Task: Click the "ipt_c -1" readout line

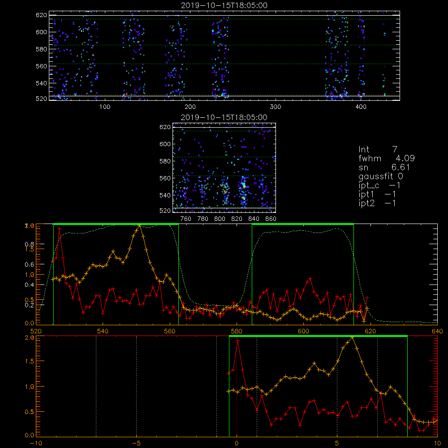Action: pos(379,185)
